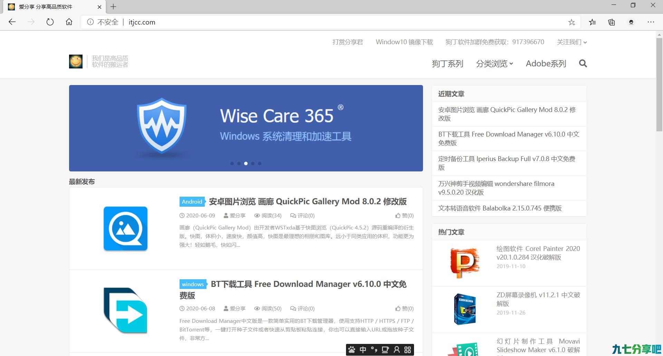The width and height of the screenshot is (663, 356).
Task: Add this page to favorites star
Action: tap(571, 22)
